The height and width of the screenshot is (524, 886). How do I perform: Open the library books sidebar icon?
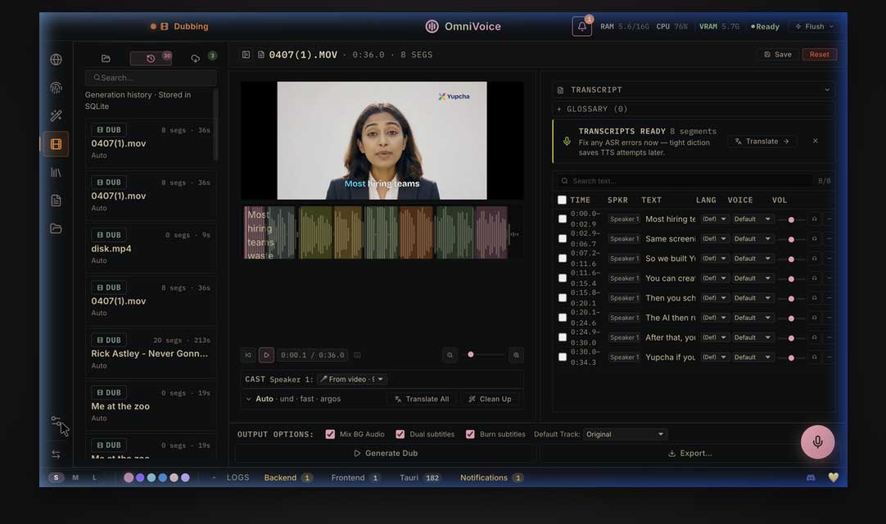(56, 173)
